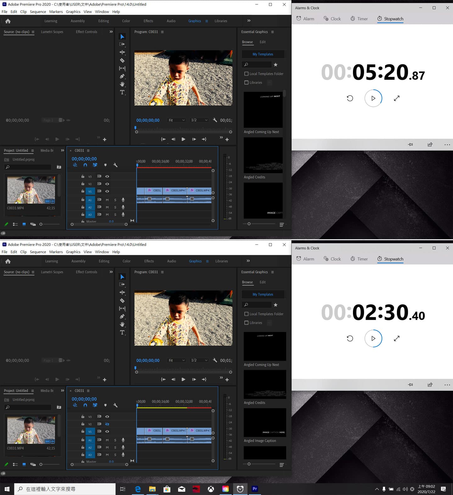Solo track A2 in lower Premiere timeline

click(115, 447)
